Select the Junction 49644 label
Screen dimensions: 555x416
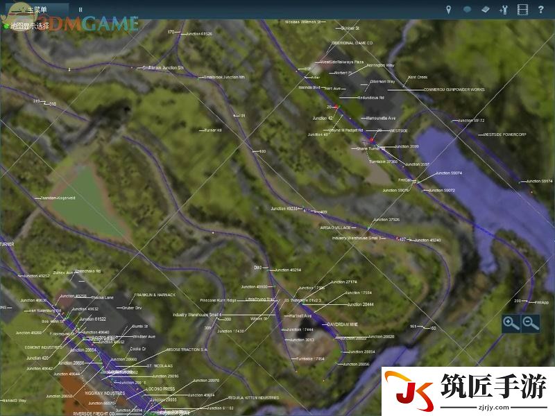pyautogui.click(x=67, y=374)
